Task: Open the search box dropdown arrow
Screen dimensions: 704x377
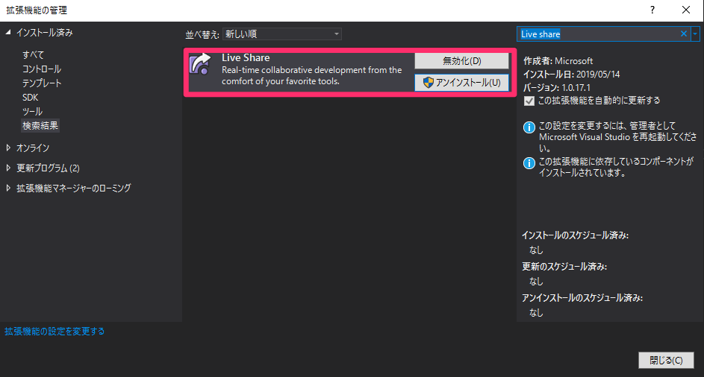Action: coord(695,34)
